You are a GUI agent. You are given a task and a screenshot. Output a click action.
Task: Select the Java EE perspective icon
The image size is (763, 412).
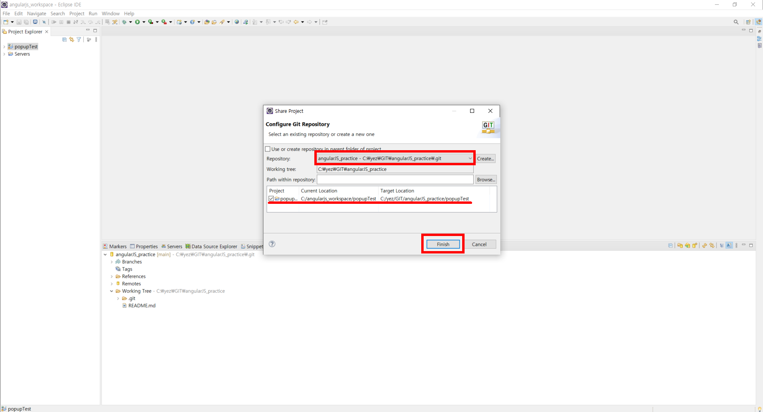(759, 22)
